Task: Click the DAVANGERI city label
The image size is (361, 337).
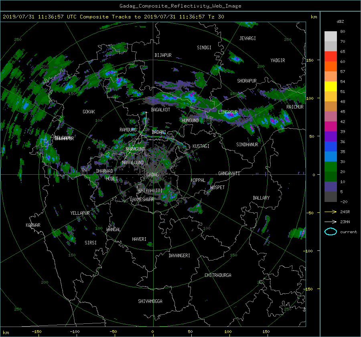Action: [179, 256]
